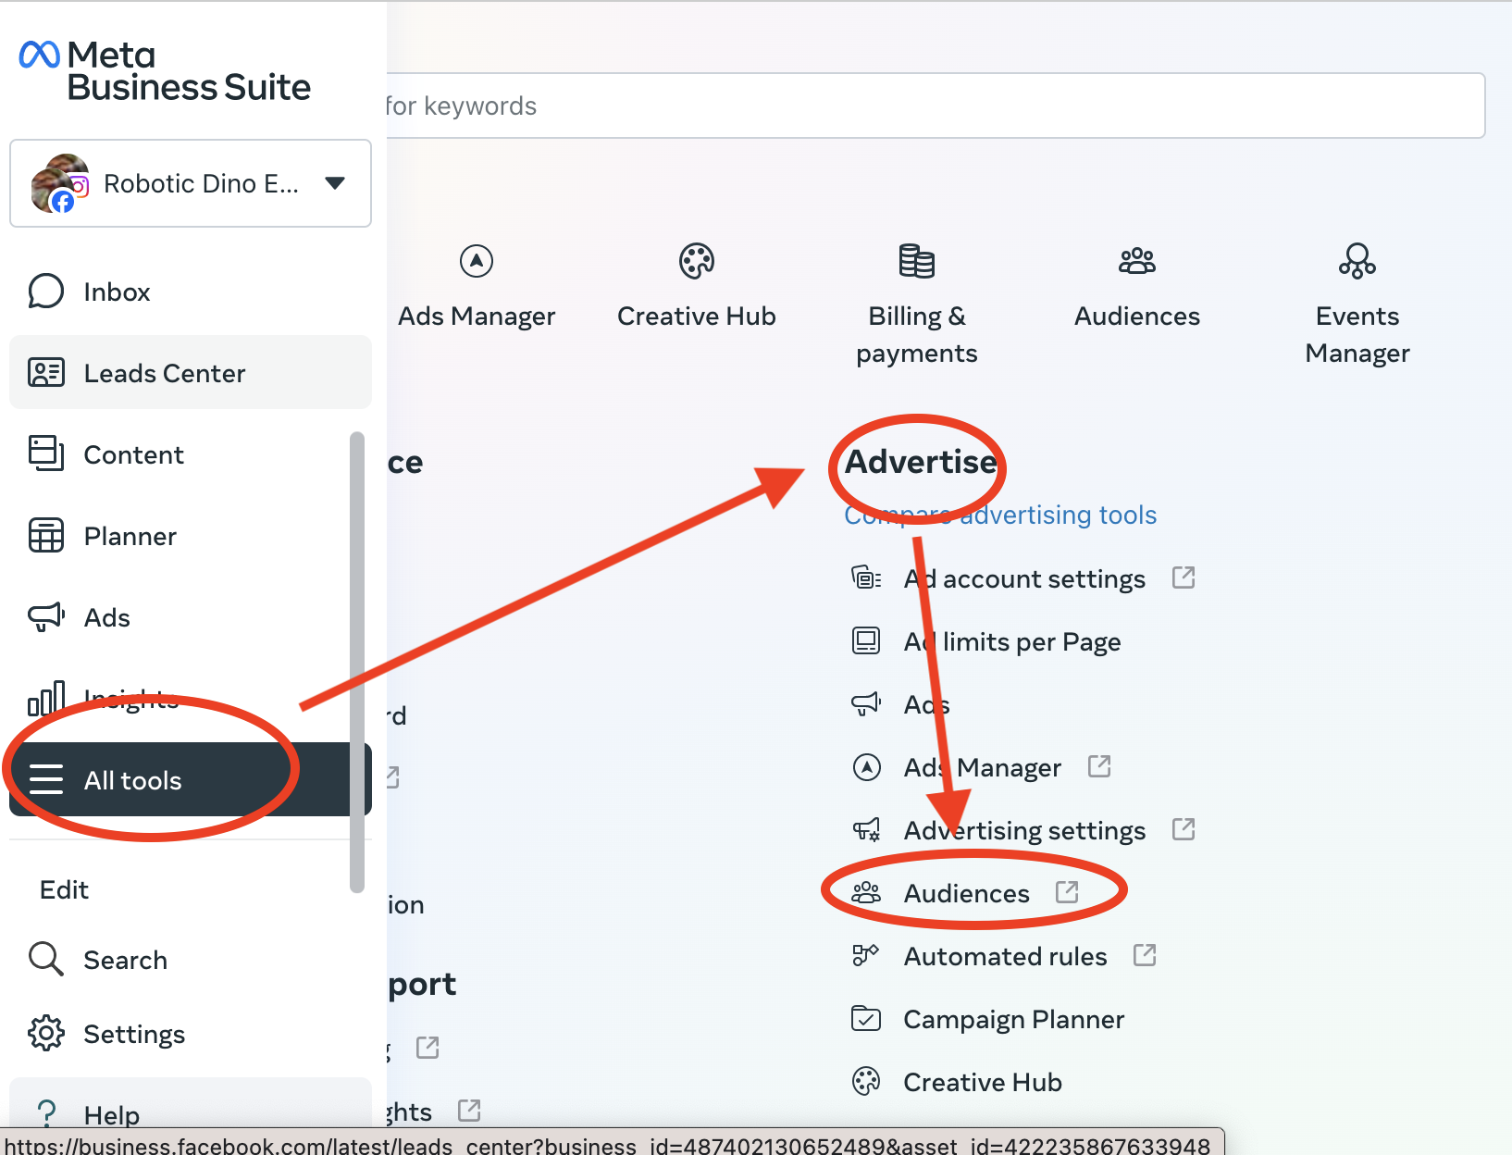Open Creative Hub palette icon shortcut

click(x=696, y=262)
